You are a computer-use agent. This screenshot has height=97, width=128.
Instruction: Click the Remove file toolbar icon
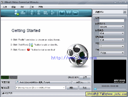23,13
